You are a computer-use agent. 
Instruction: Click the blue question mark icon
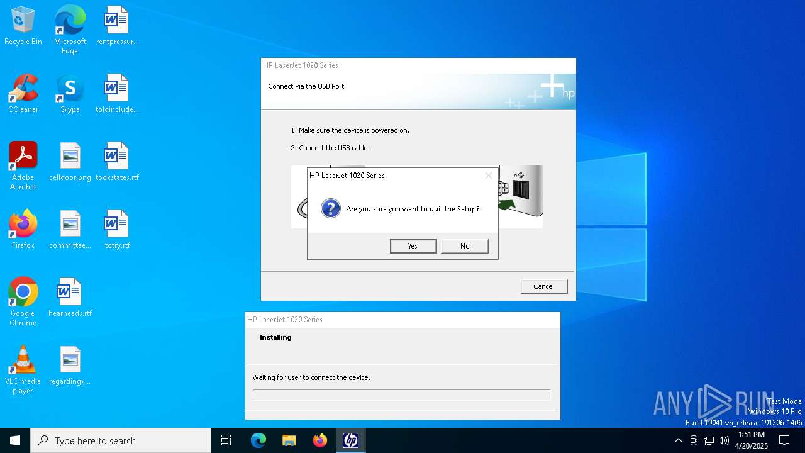point(331,208)
